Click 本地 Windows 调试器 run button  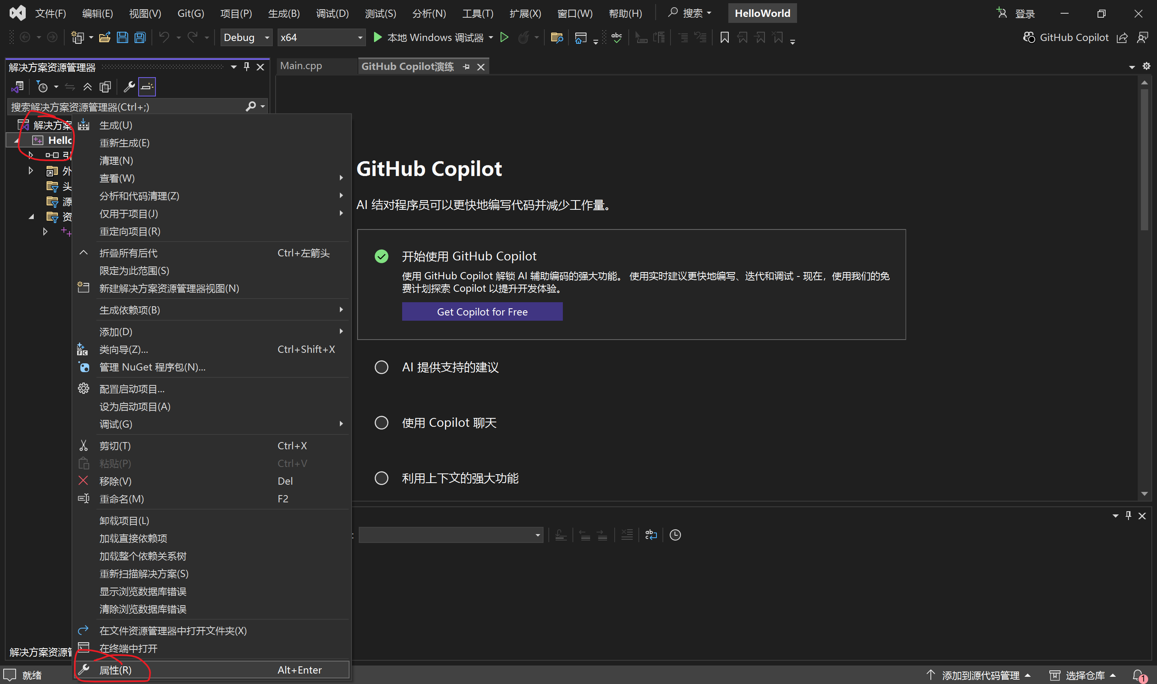429,37
